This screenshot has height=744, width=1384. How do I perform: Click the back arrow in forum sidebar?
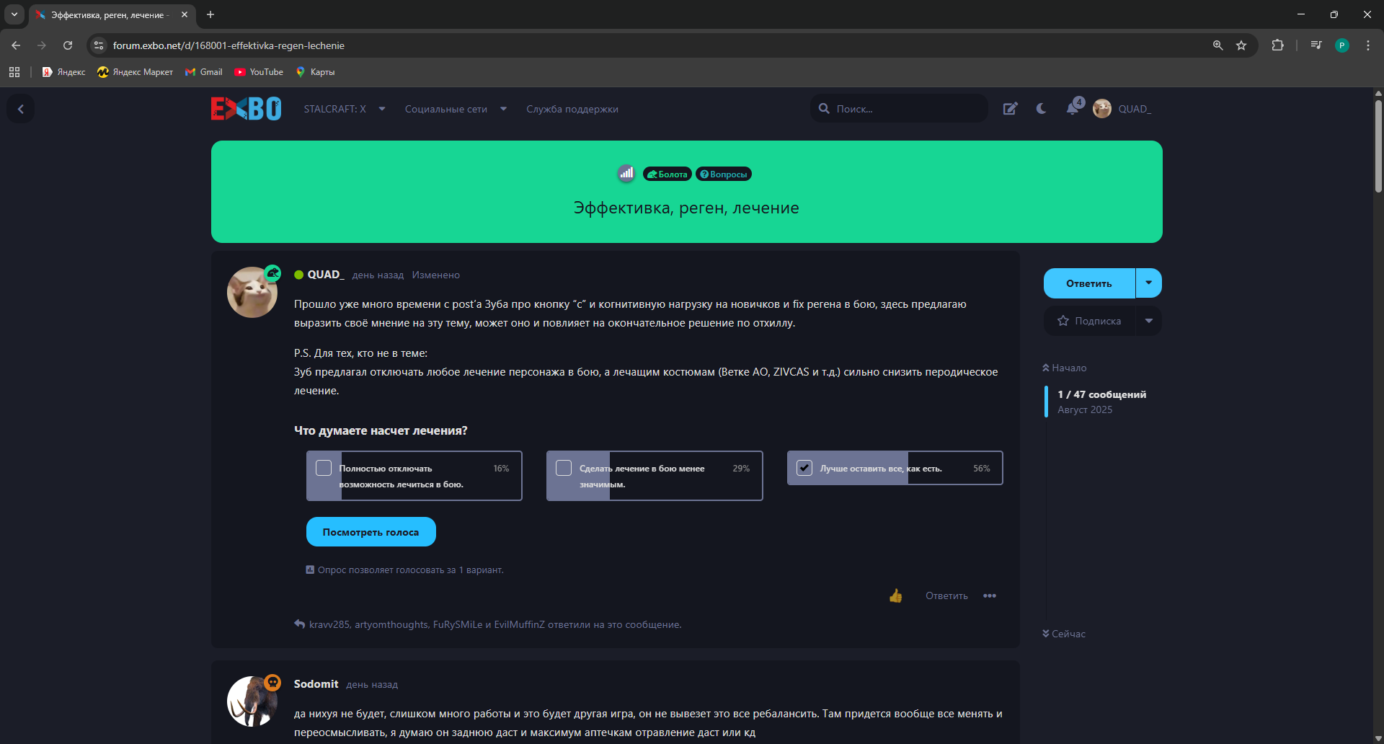[x=21, y=109]
